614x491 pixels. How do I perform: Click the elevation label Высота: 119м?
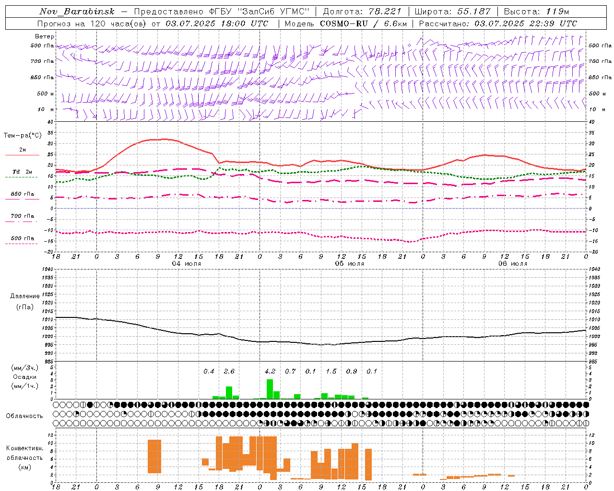pyautogui.click(x=536, y=12)
